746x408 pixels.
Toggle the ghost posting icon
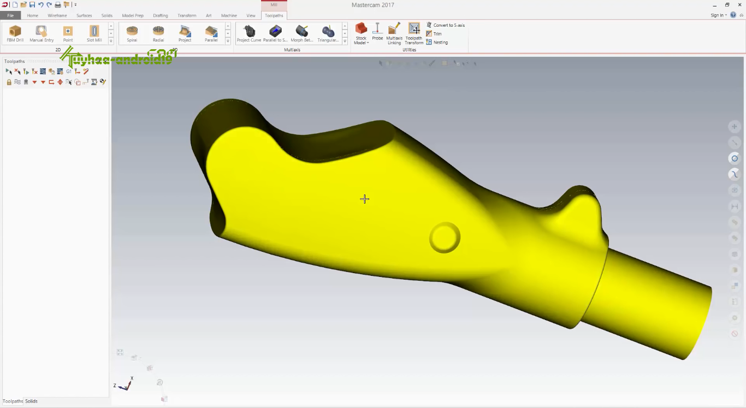point(26,82)
